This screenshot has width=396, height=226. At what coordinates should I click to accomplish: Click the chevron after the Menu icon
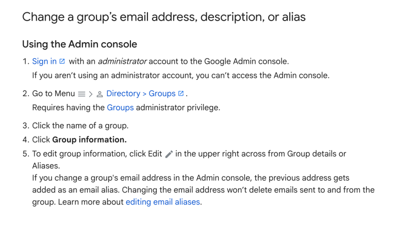coord(90,94)
